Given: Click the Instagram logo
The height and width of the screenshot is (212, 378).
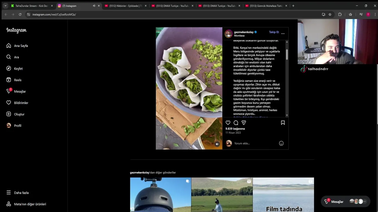Looking at the screenshot, I should pyautogui.click(x=16, y=30).
